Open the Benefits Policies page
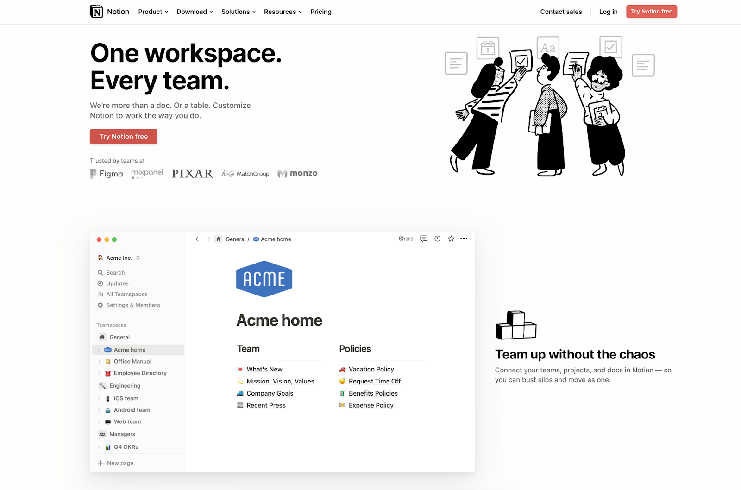741x490 pixels. (x=373, y=393)
